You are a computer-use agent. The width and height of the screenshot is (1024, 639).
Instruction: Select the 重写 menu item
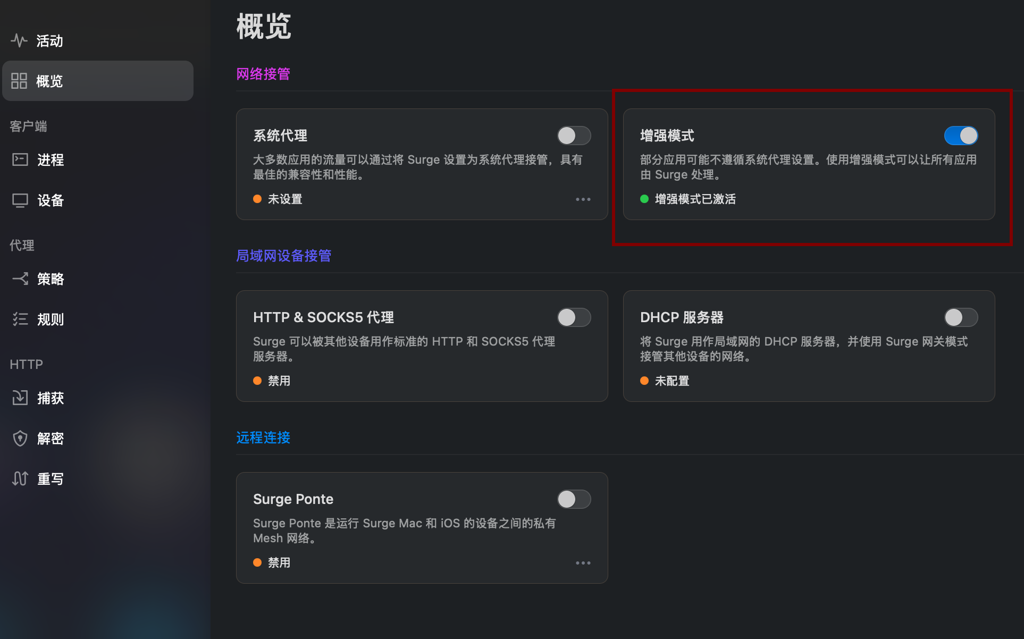pyautogui.click(x=51, y=478)
